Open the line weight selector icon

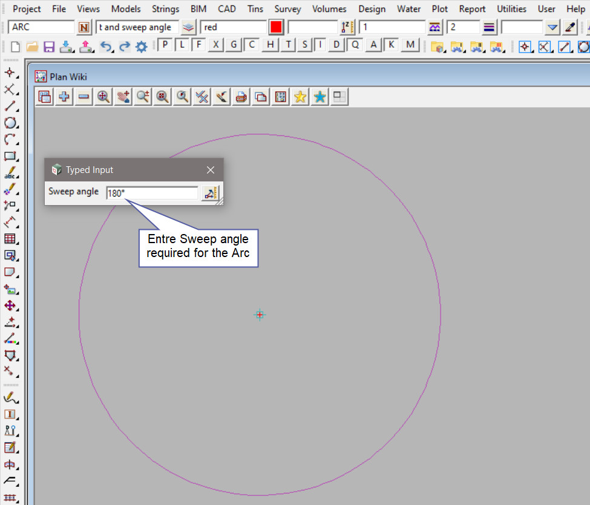489,27
